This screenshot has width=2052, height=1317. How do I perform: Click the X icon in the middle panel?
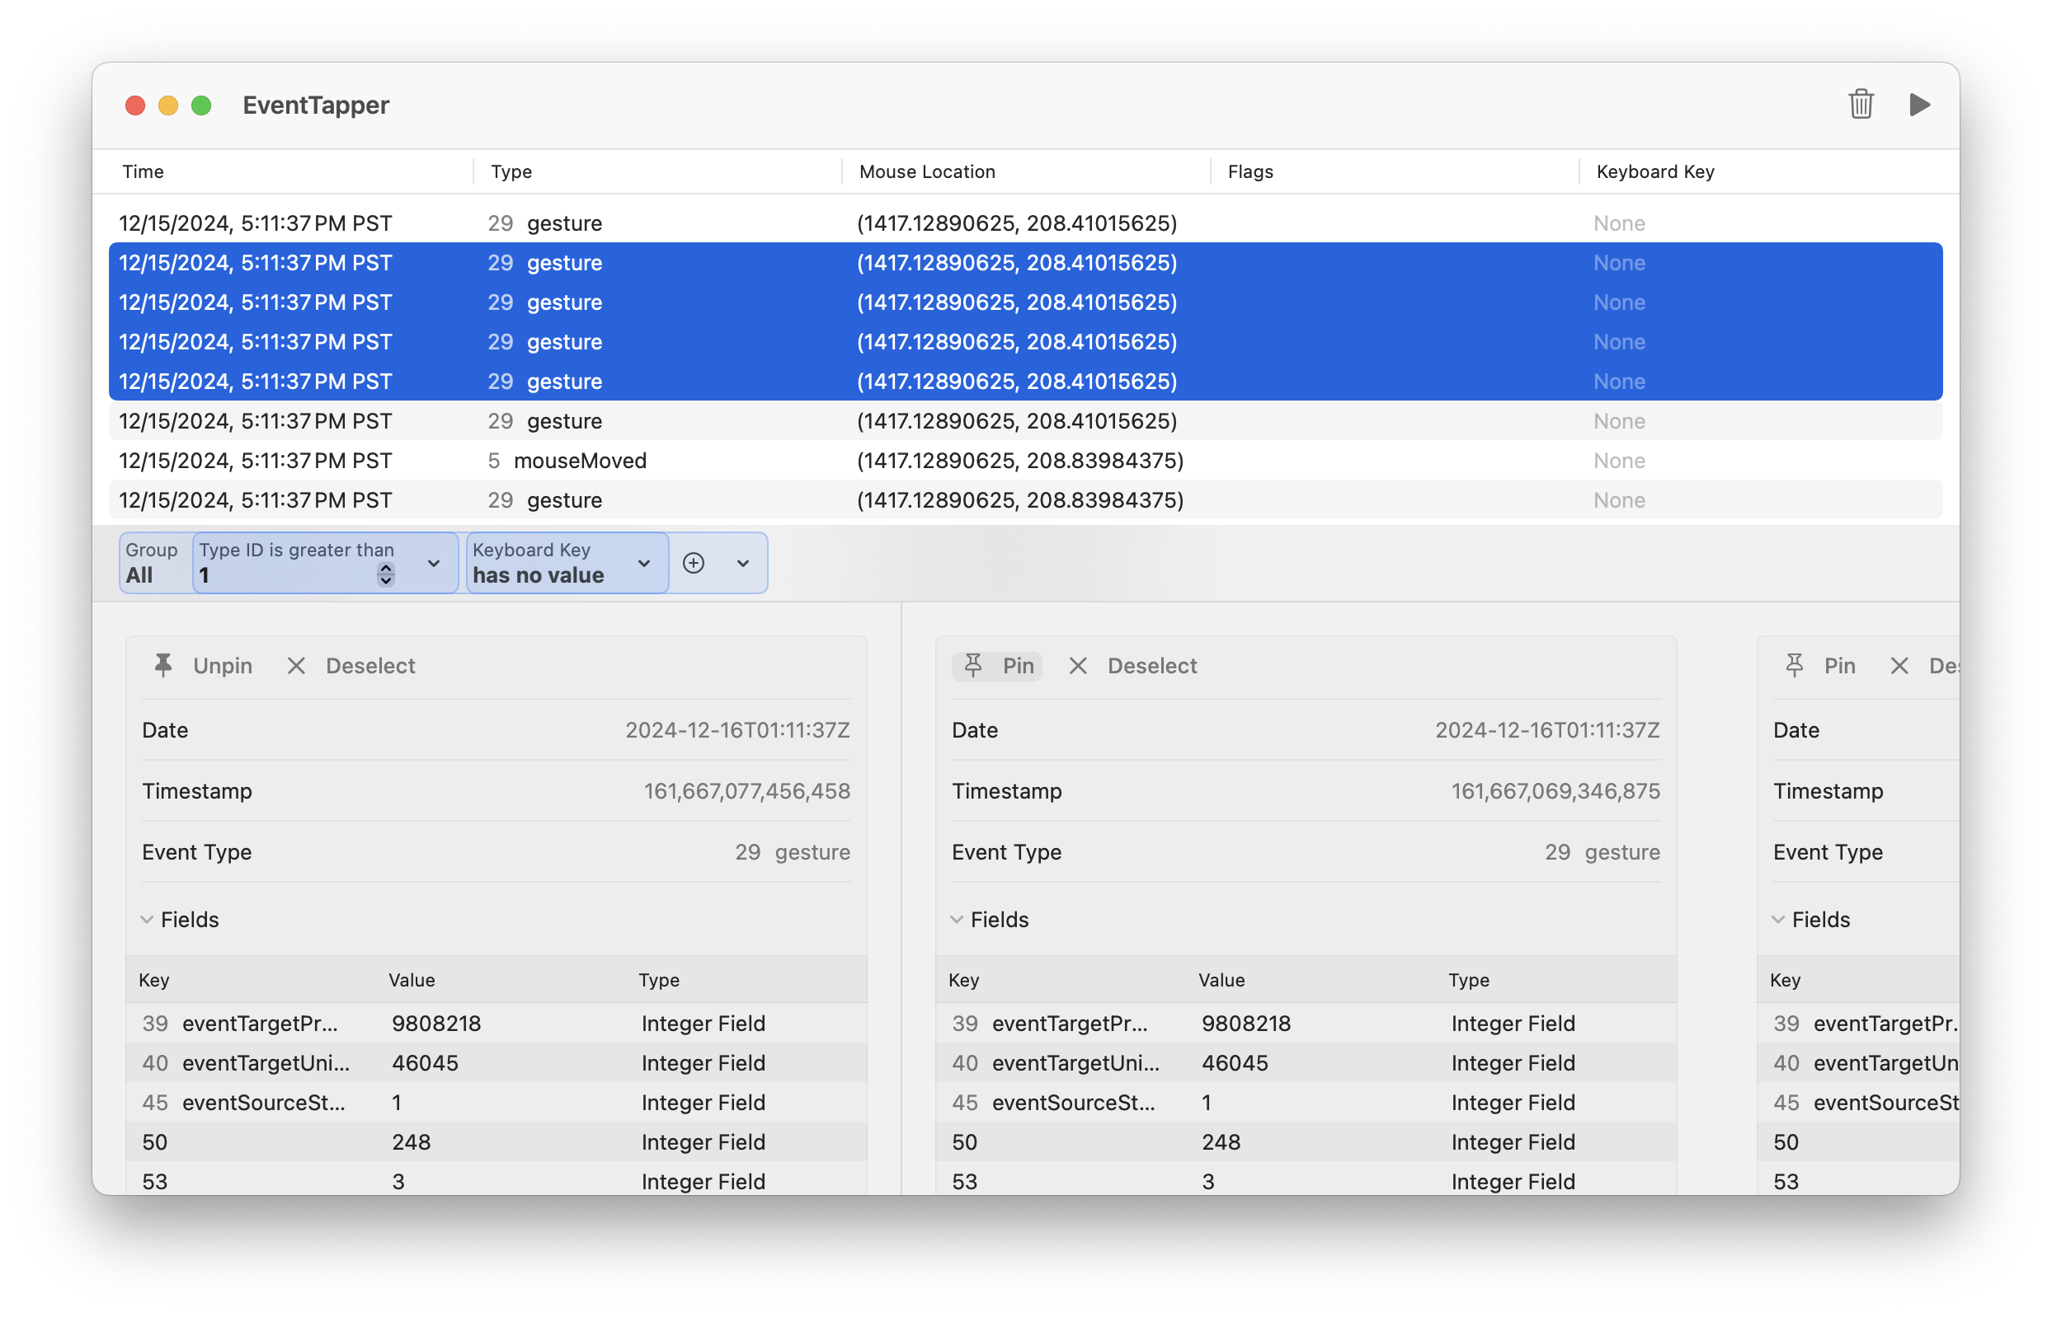coord(1077,665)
